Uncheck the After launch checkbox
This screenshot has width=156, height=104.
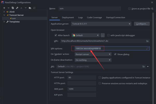click(56, 35)
